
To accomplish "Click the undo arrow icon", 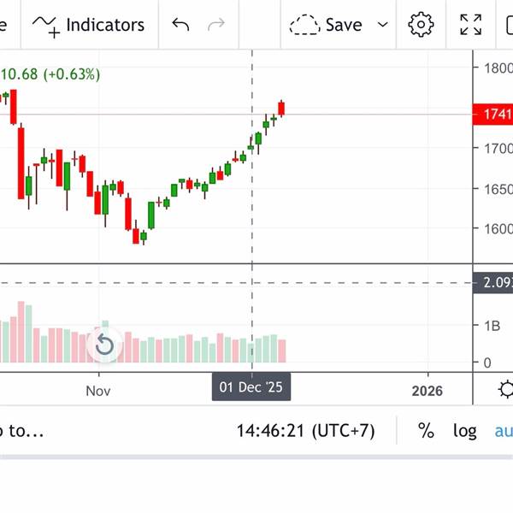I will pyautogui.click(x=180, y=25).
